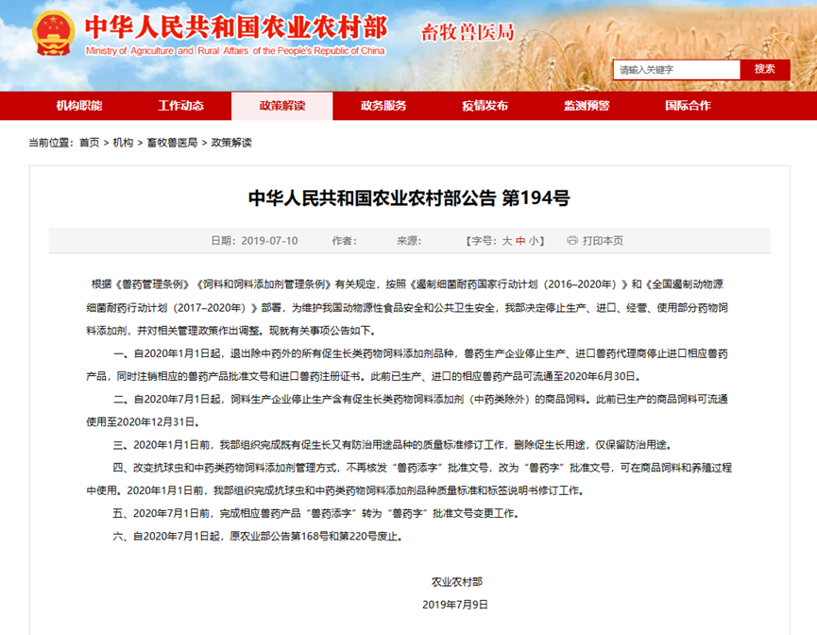Click the 打印本页 print link

pyautogui.click(x=603, y=241)
